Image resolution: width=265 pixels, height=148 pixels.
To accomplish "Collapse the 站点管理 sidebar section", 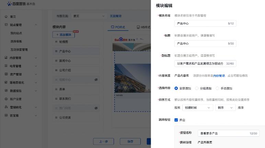I will pos(36,25).
